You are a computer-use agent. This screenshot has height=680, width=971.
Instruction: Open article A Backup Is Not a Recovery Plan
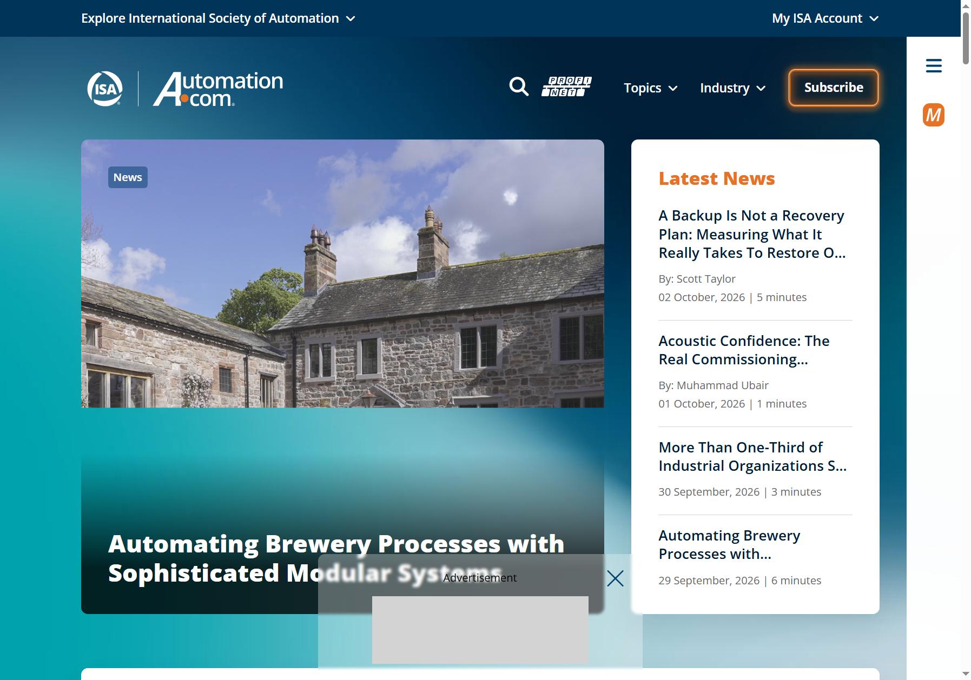coord(752,234)
